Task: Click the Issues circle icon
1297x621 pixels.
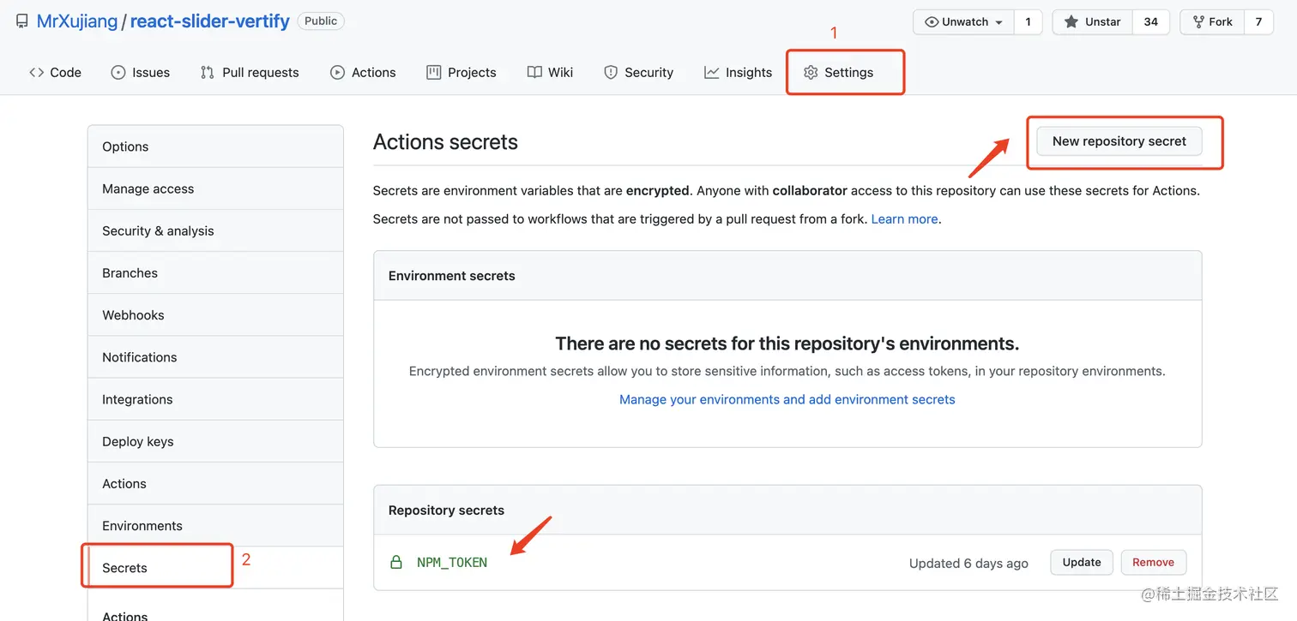Action: coord(118,73)
